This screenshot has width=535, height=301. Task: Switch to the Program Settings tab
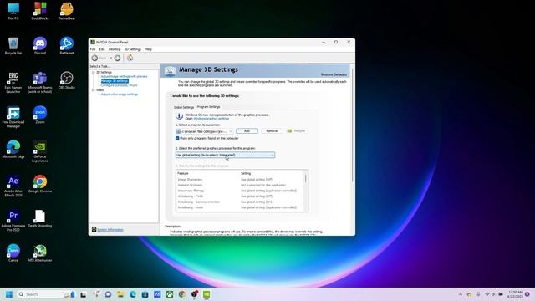(x=208, y=107)
